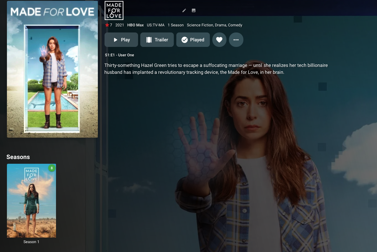Click the red star rating icon
This screenshot has width=377, height=252.
(107, 25)
